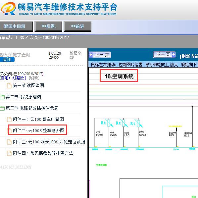
Task: Open 附件四：常见底盘故障排查方法
Action: tap(43, 153)
